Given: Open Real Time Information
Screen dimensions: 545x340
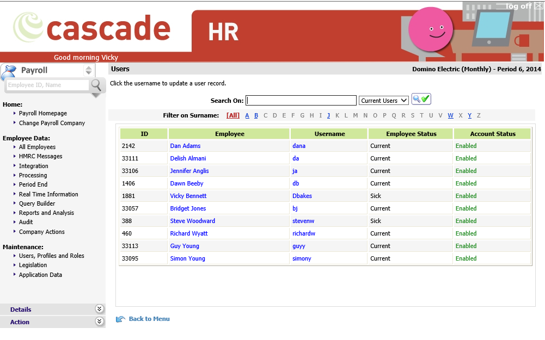Looking at the screenshot, I should tap(48, 194).
